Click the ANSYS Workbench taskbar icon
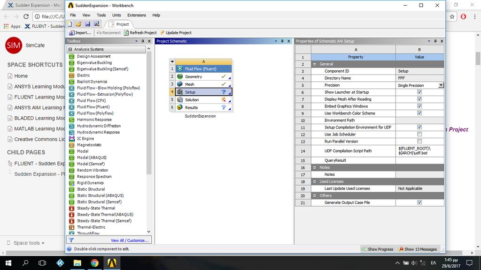 tap(112, 263)
